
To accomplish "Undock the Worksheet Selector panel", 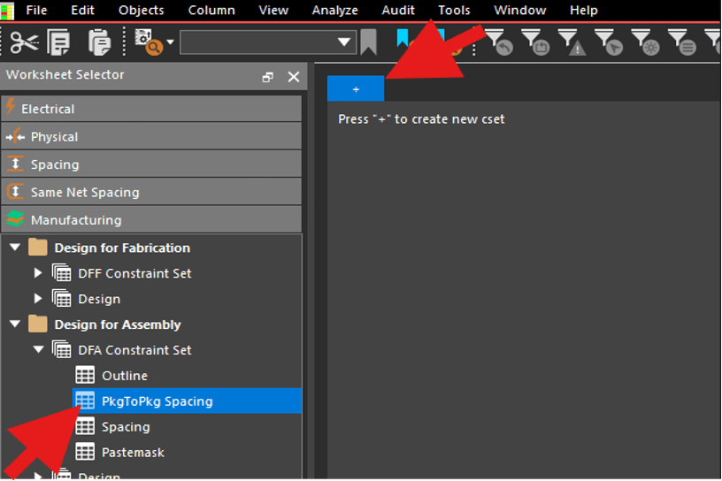I will [267, 77].
